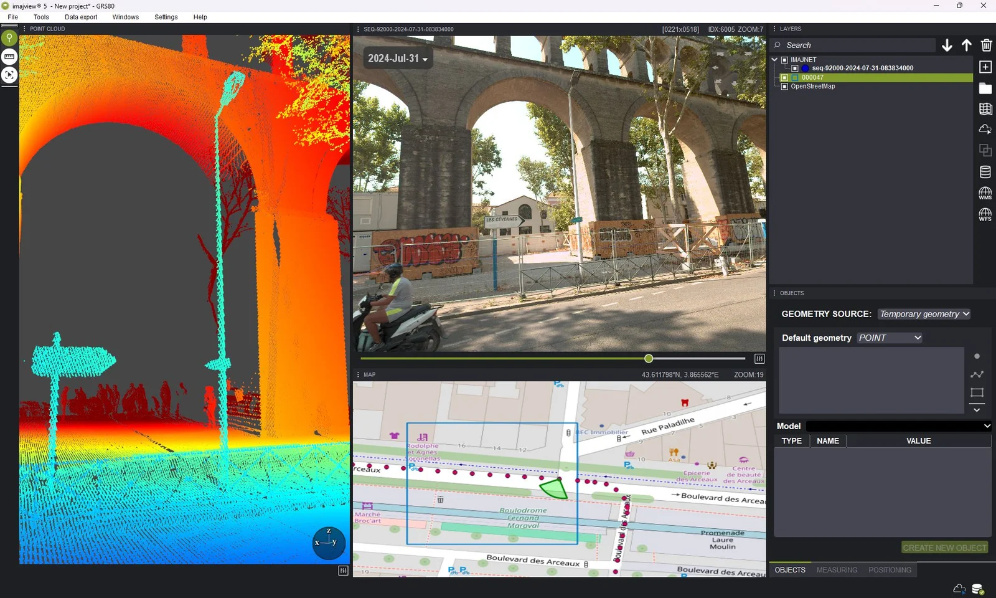The width and height of the screenshot is (996, 598).
Task: Toggle OpenStreetMap layer checkbox
Action: tap(784, 87)
